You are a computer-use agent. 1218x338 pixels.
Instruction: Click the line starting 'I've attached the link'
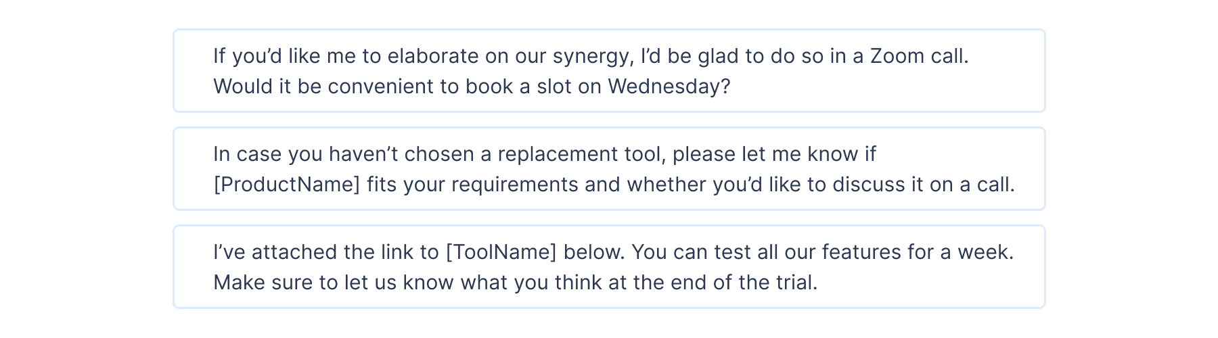click(x=614, y=252)
